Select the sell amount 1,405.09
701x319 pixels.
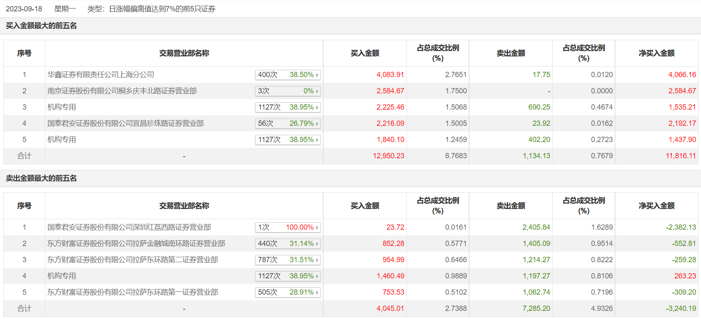[x=536, y=244]
